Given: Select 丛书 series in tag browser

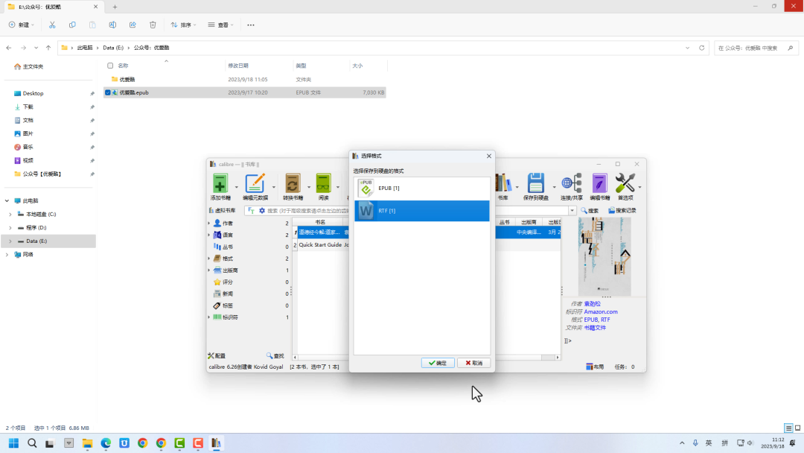Looking at the screenshot, I should click(x=228, y=247).
